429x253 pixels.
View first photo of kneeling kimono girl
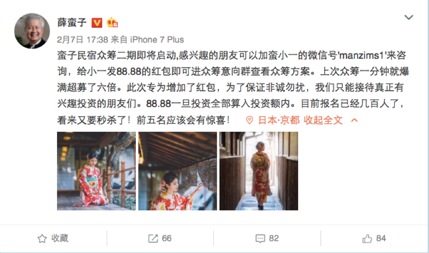(x=96, y=171)
